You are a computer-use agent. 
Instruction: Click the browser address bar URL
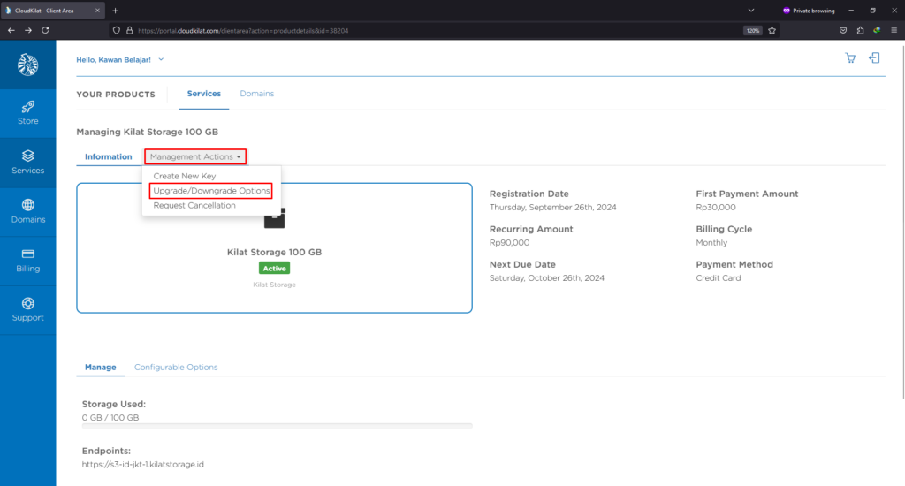pos(243,31)
